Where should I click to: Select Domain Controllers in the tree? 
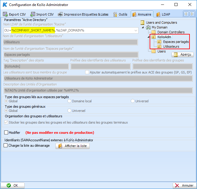(x=171, y=32)
